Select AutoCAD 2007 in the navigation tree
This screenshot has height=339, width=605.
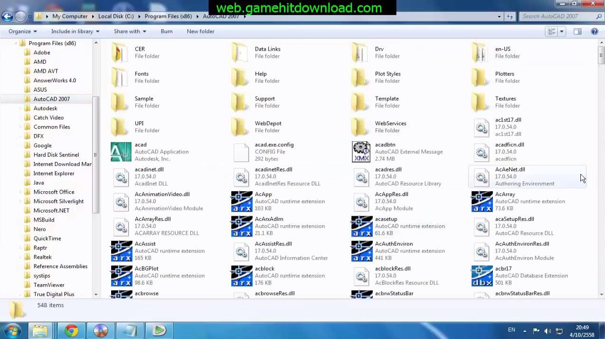tap(52, 99)
